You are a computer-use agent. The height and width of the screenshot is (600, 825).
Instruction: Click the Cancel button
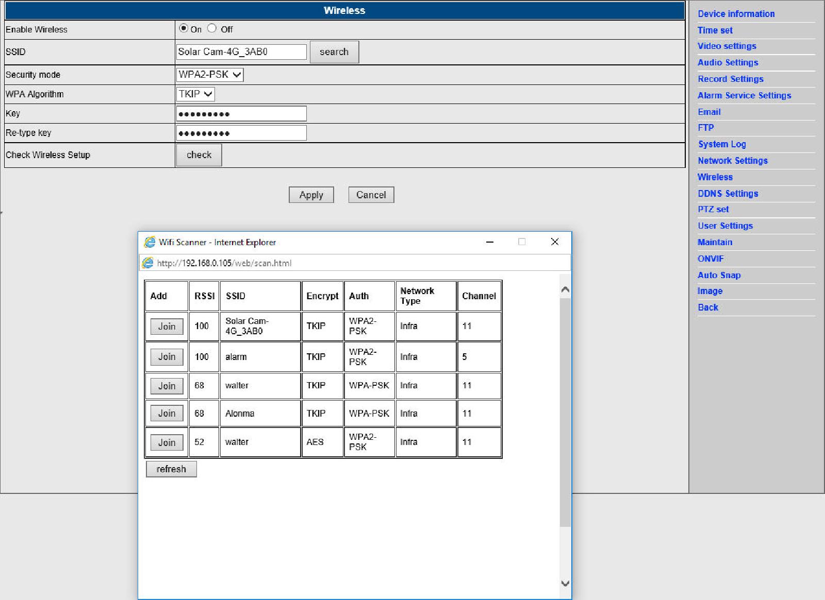[371, 195]
